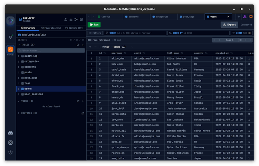Collapse the TABLES section
259x166 pixels.
pyautogui.click(x=19, y=45)
